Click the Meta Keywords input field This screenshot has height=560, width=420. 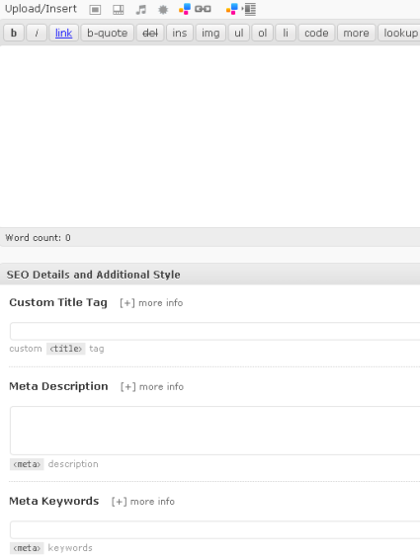click(214, 529)
